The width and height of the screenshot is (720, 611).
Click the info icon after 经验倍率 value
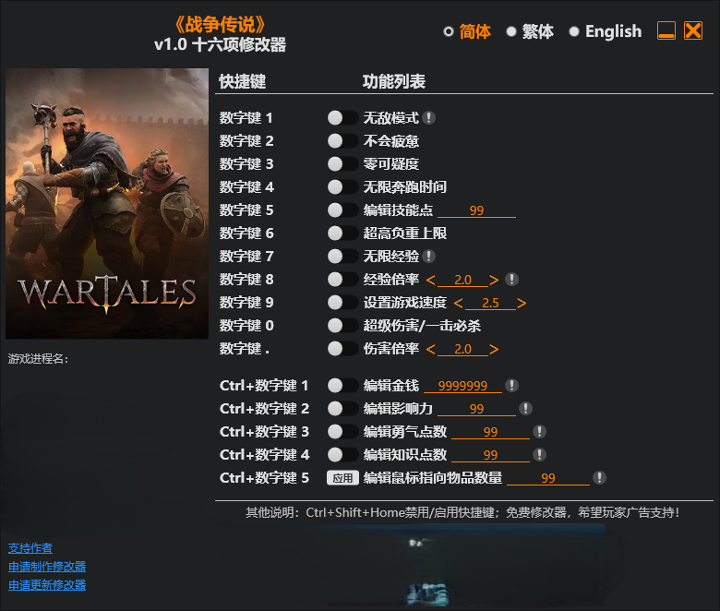[x=511, y=279]
